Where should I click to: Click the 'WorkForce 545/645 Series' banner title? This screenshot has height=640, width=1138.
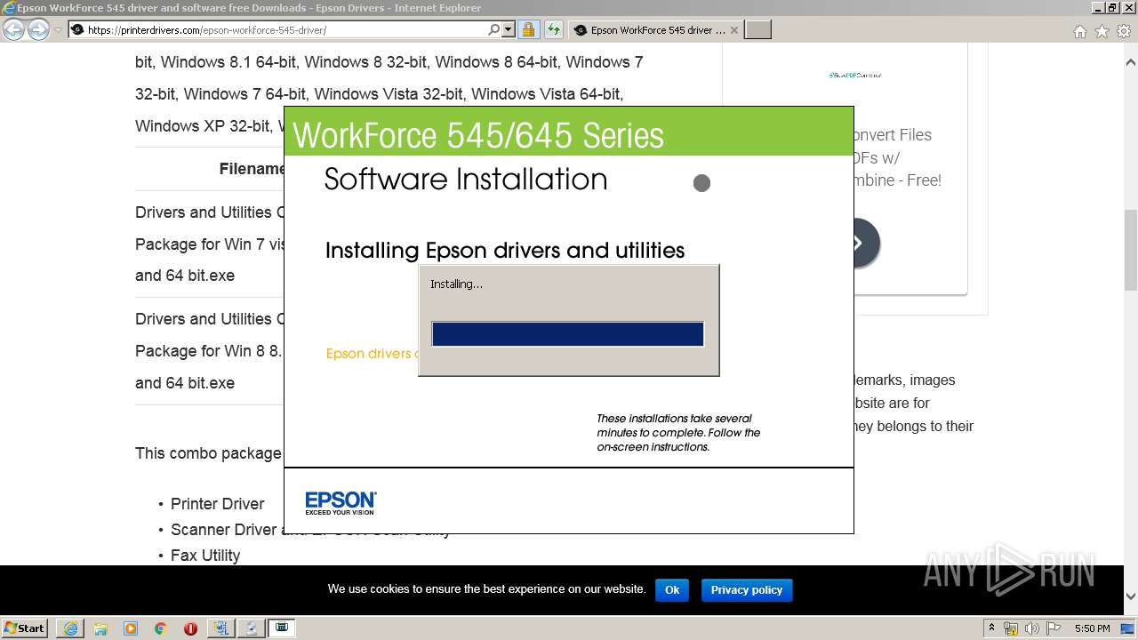click(x=478, y=135)
